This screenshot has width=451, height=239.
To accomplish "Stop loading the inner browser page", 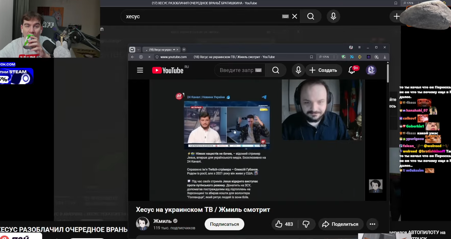I will (149, 57).
